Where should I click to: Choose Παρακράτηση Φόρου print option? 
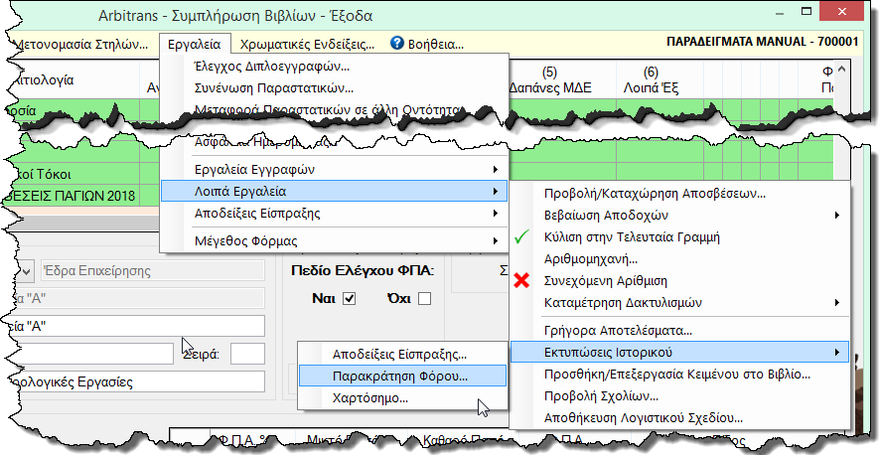point(402,376)
